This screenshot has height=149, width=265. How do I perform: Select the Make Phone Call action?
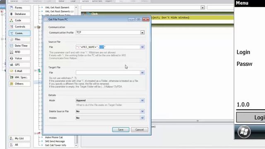54,137
